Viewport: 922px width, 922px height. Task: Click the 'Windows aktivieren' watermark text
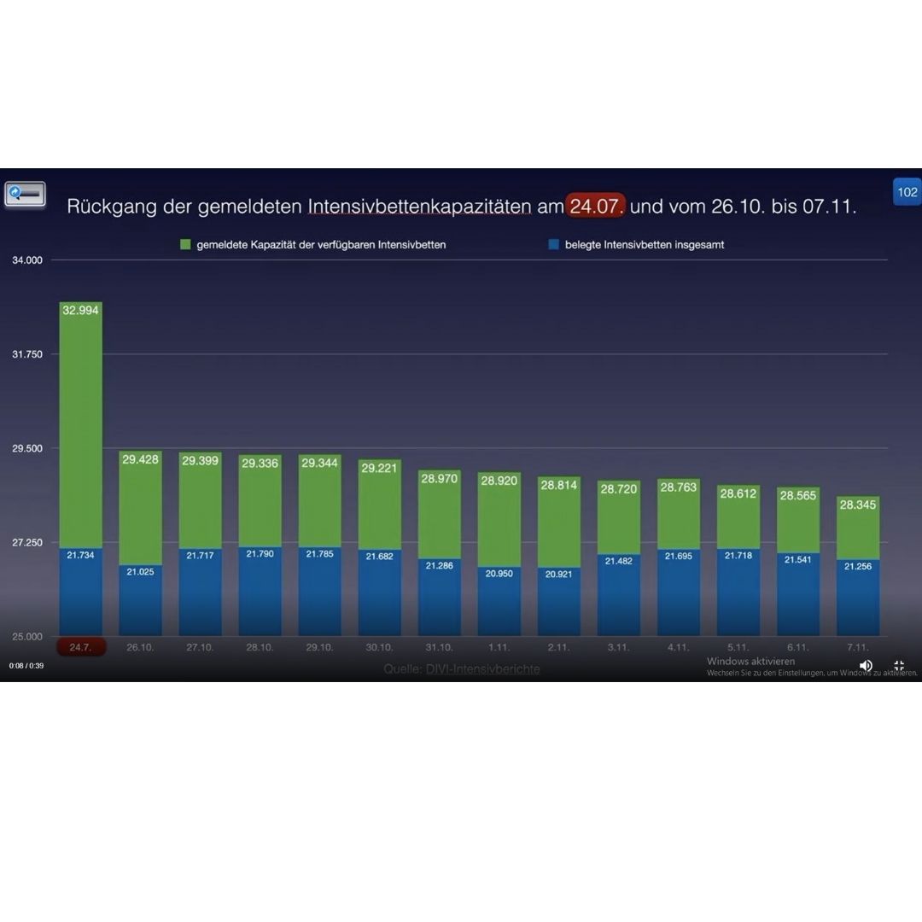coord(750,661)
